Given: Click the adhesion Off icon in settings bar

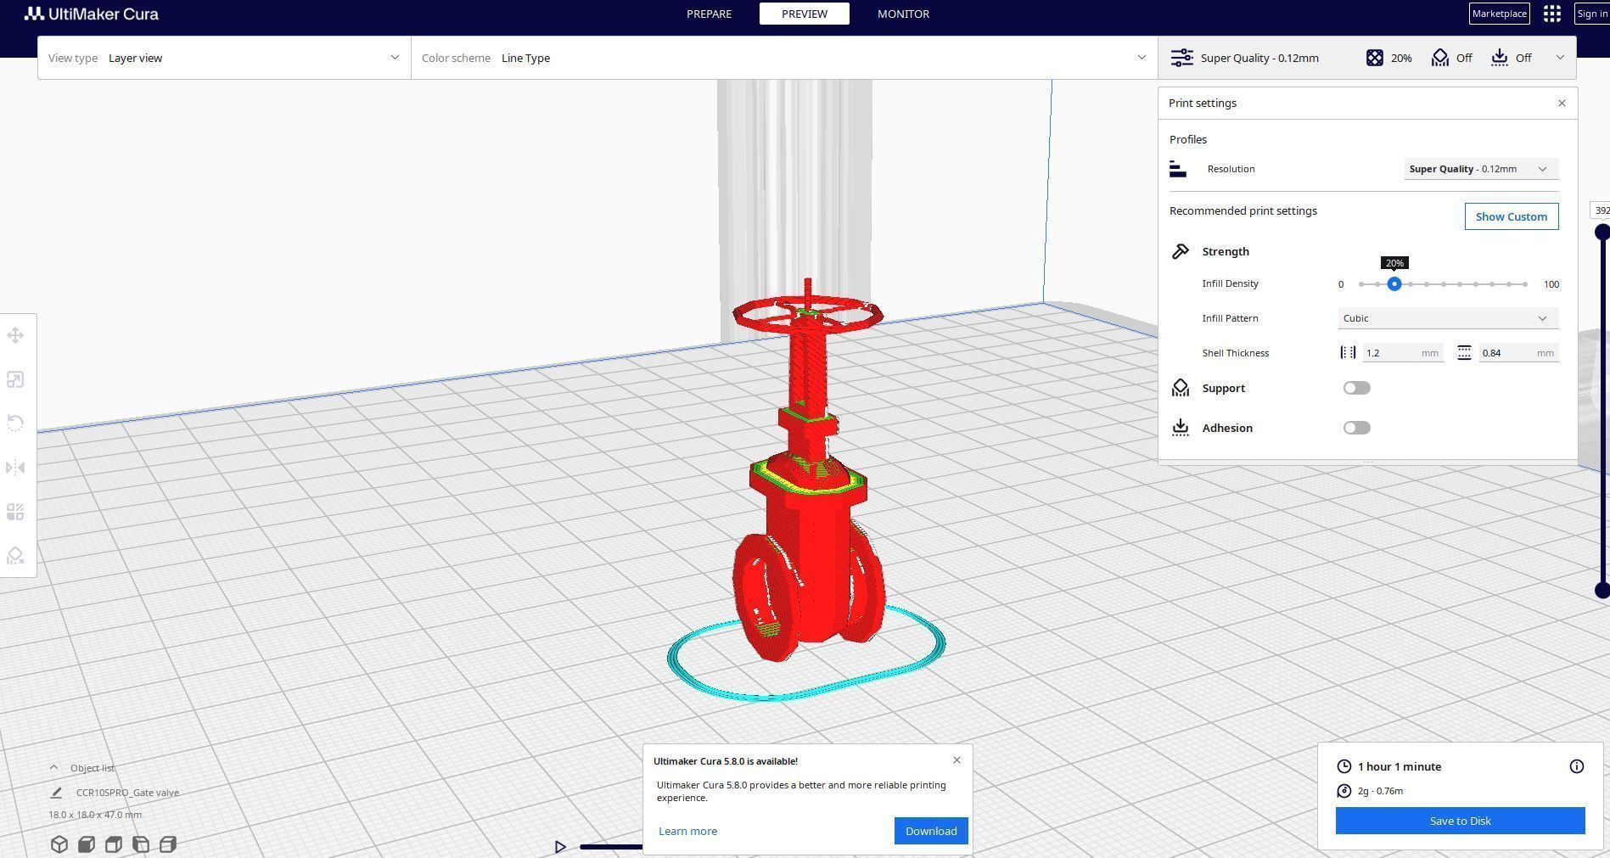Looking at the screenshot, I should [1500, 58].
